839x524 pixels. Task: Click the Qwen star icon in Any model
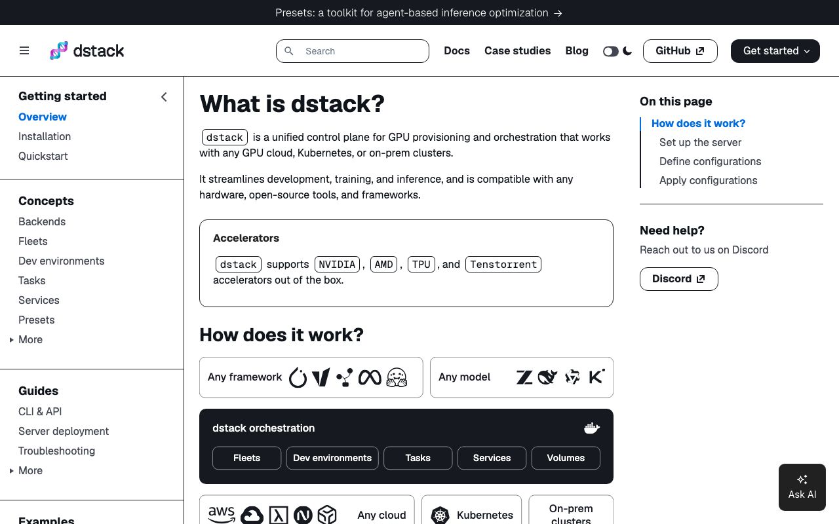pos(573,377)
